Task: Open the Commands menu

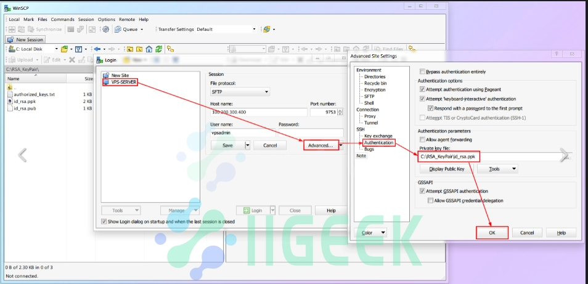Action: [62, 19]
